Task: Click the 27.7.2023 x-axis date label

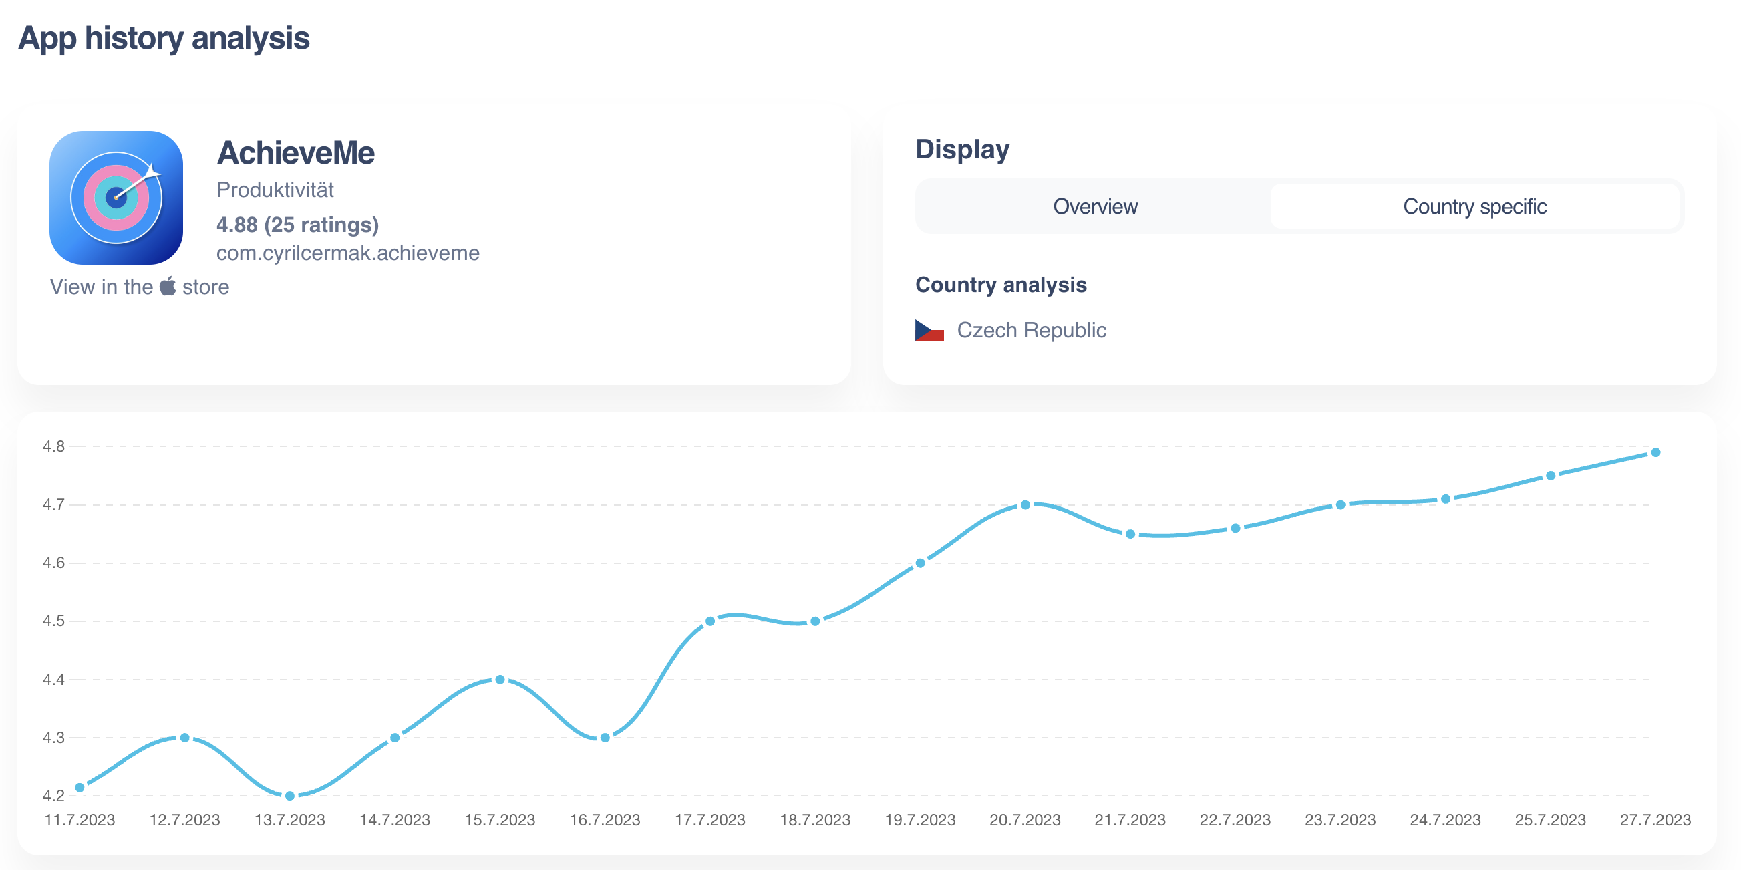Action: 1655,820
